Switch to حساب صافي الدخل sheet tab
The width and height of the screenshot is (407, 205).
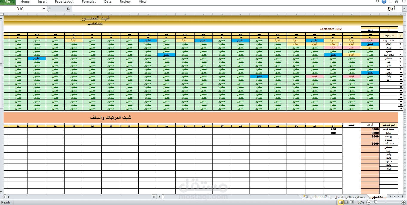(x=351, y=197)
